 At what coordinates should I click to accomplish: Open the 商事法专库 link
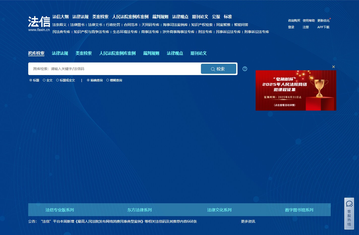click(x=150, y=32)
